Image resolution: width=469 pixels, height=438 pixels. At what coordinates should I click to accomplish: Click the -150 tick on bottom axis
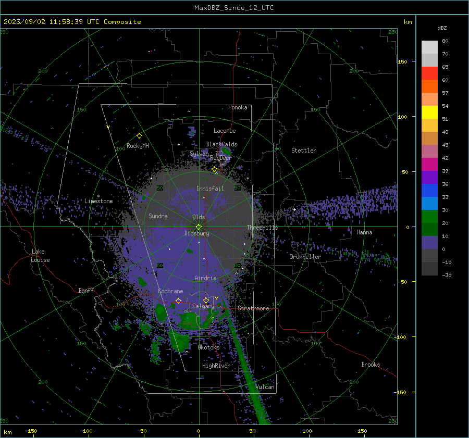click(x=31, y=431)
